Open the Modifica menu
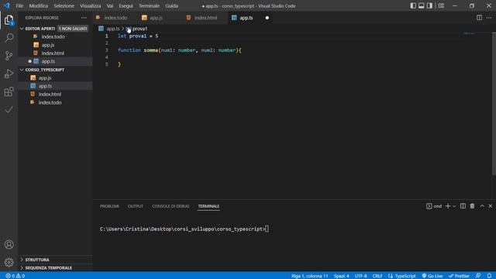This screenshot has height=279, width=496. click(38, 5)
